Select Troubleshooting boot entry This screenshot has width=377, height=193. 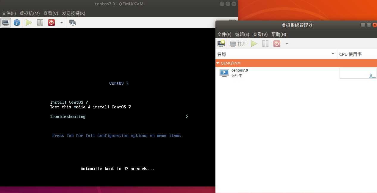coord(68,116)
